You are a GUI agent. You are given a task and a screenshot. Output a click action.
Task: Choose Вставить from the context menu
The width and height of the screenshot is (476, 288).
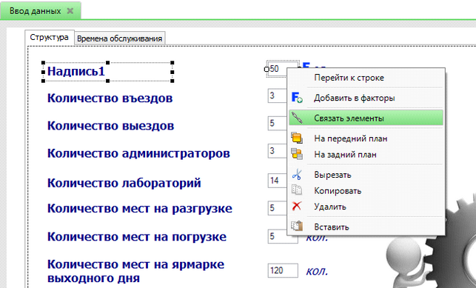[366, 227]
